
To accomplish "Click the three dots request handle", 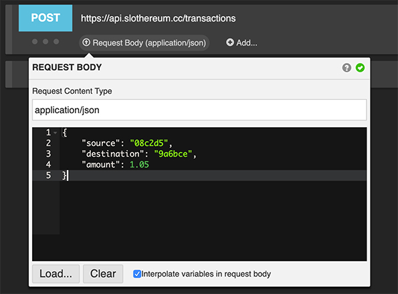I will coord(45,42).
